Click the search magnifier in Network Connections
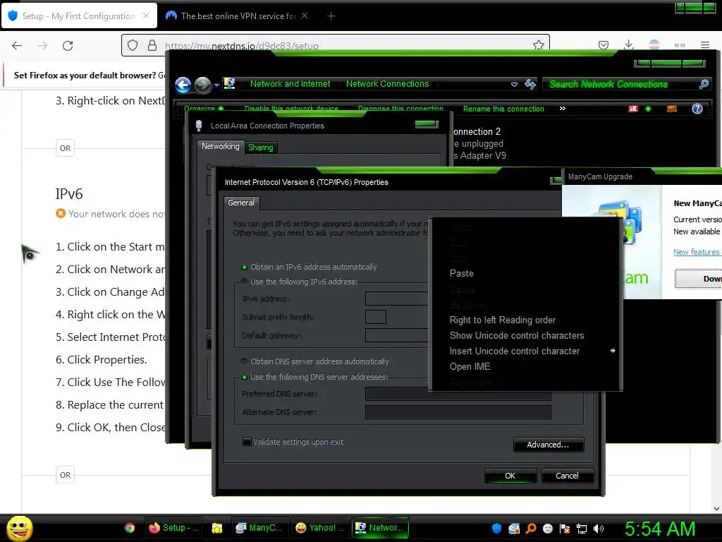The image size is (722, 542). (x=704, y=84)
